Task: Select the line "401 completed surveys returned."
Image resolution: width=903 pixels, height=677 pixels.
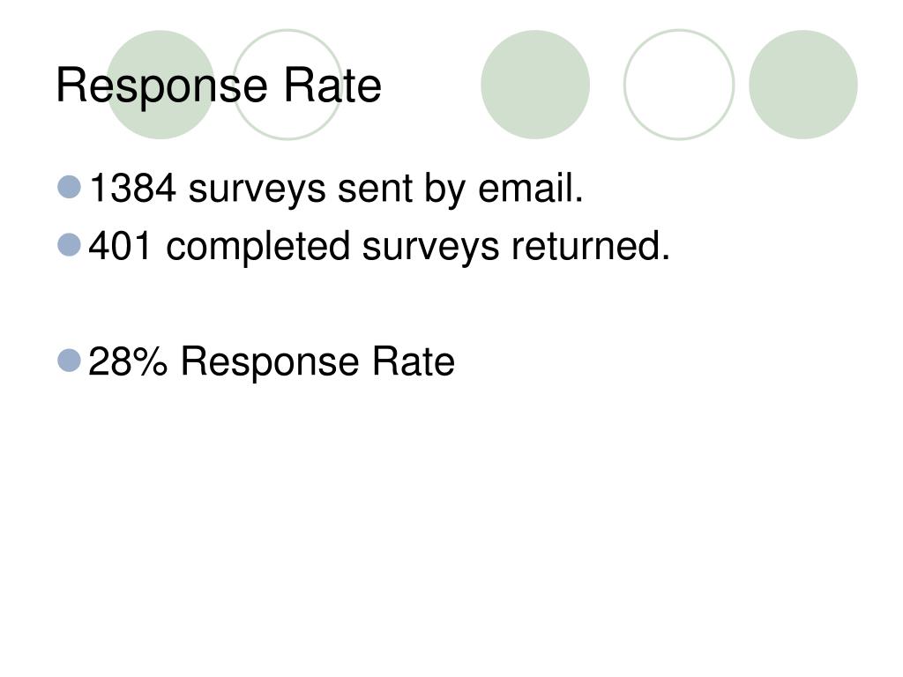Action: [x=380, y=247]
